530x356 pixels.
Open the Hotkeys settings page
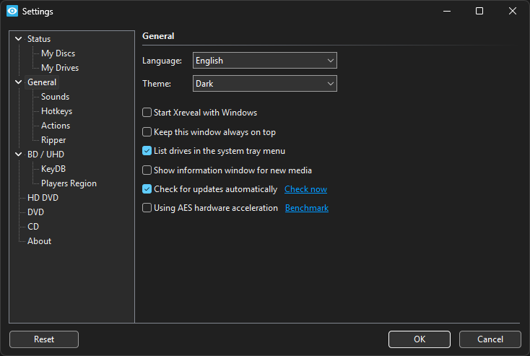(56, 111)
